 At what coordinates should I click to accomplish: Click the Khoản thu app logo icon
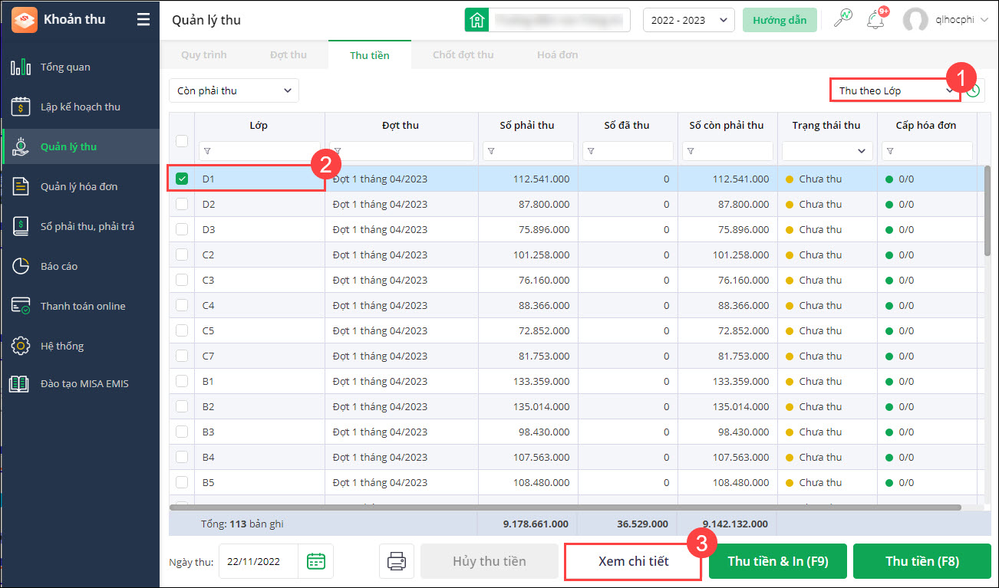coord(24,20)
